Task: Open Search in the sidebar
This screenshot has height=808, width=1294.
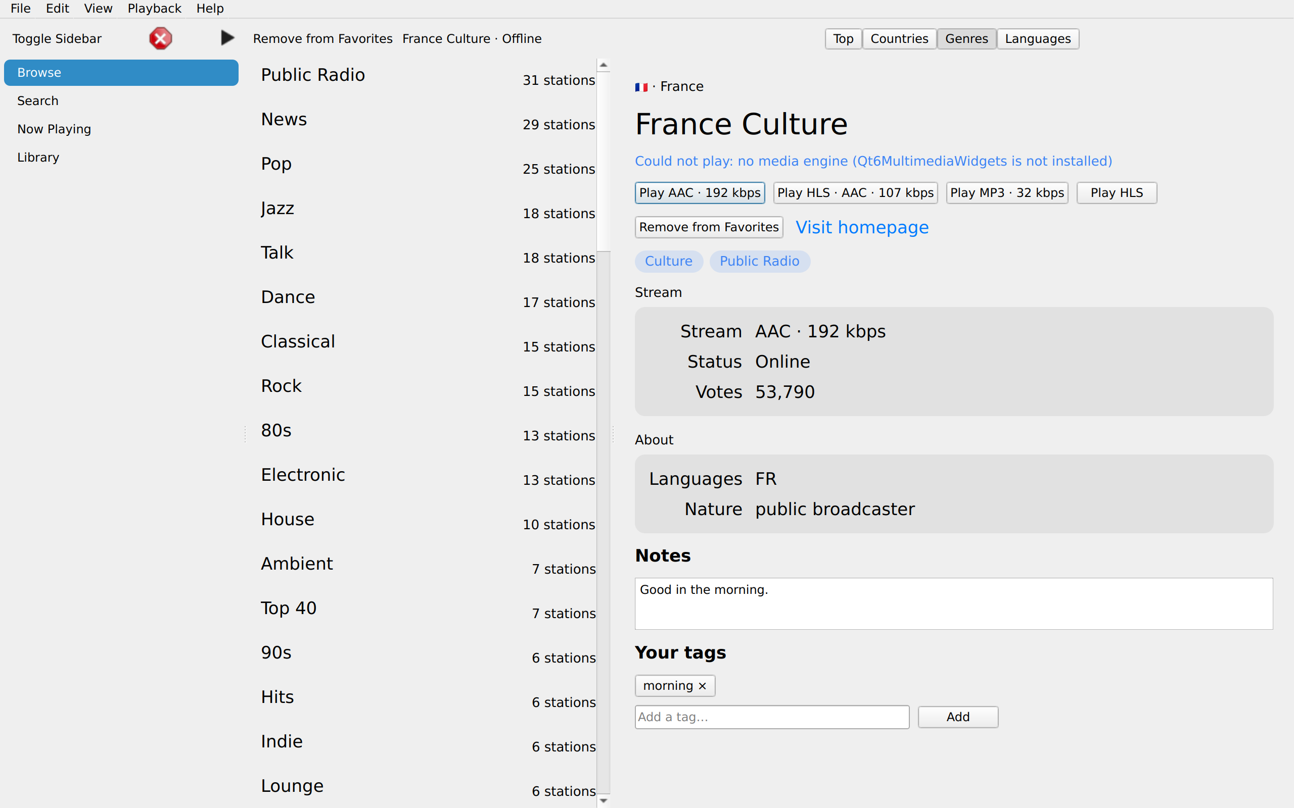Action: [x=121, y=101]
